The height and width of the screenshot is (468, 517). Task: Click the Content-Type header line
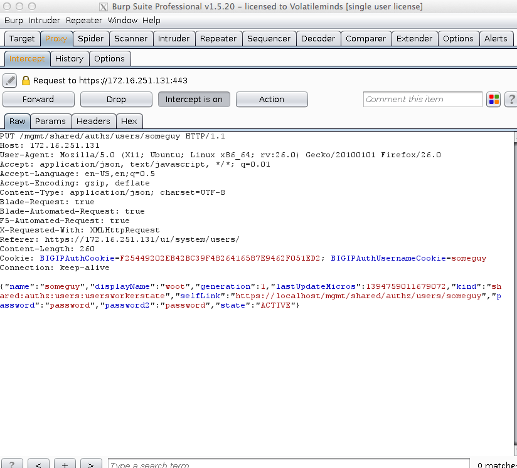click(x=112, y=192)
